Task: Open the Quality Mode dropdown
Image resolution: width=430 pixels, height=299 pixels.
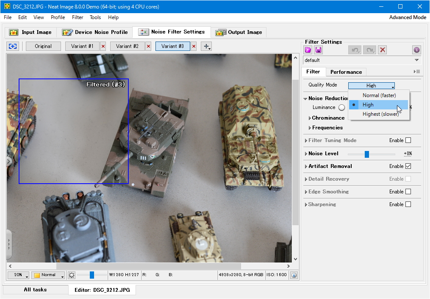Action: [x=371, y=86]
